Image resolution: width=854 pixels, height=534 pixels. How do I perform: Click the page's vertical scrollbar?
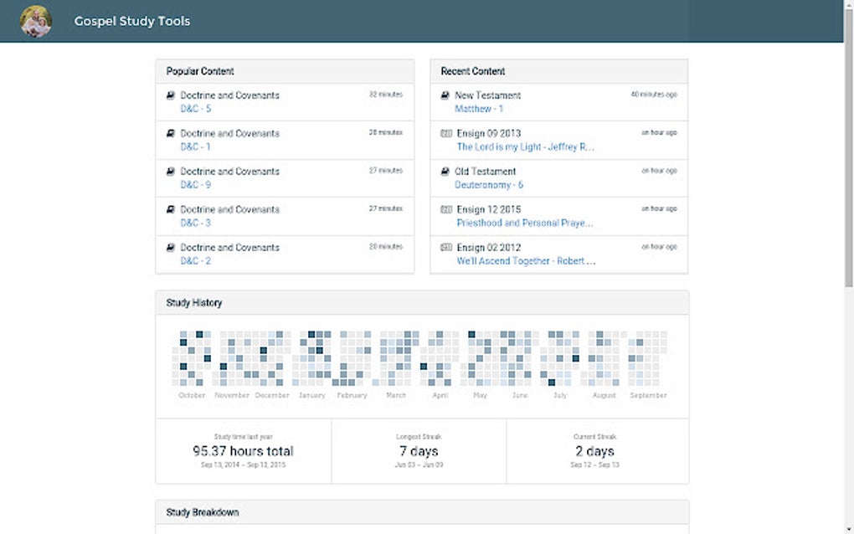(x=848, y=167)
